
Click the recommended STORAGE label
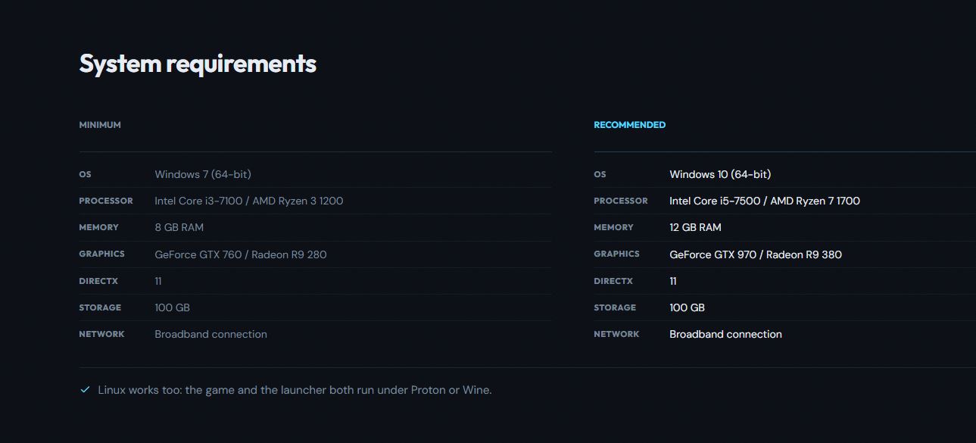(615, 307)
